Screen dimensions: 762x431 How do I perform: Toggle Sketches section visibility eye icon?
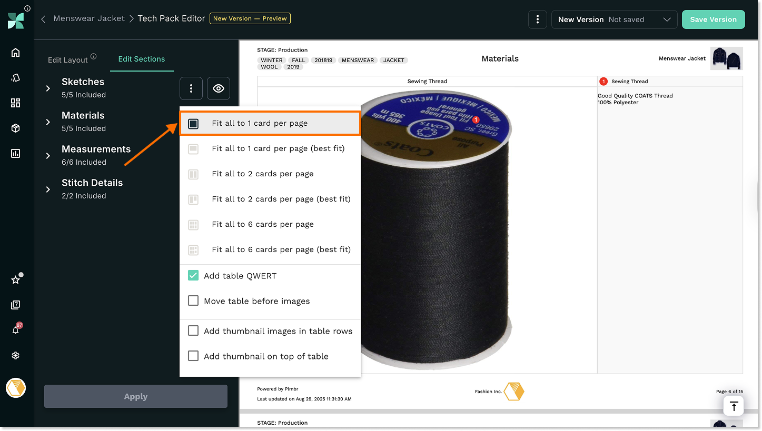pos(219,88)
